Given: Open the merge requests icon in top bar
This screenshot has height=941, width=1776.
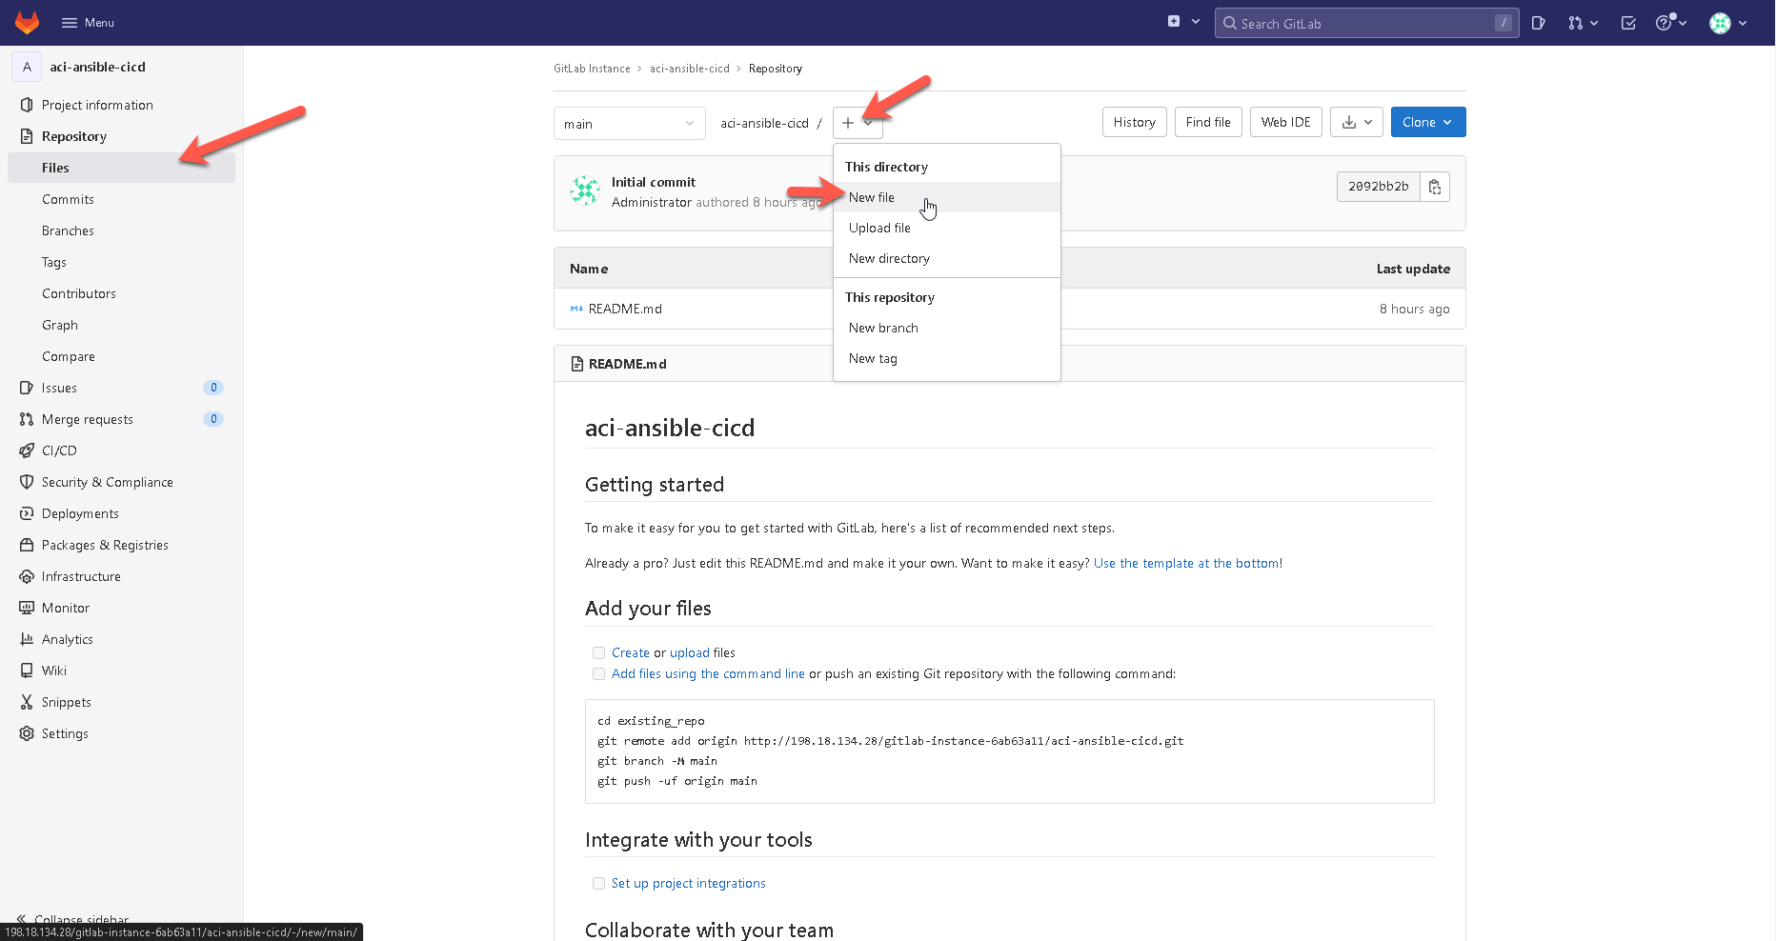Looking at the screenshot, I should click(x=1583, y=23).
